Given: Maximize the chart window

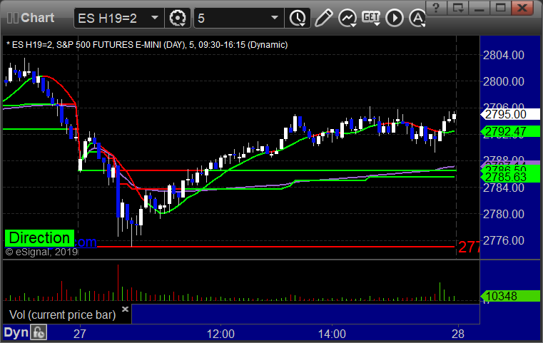Looking at the screenshot, I should coord(500,8).
